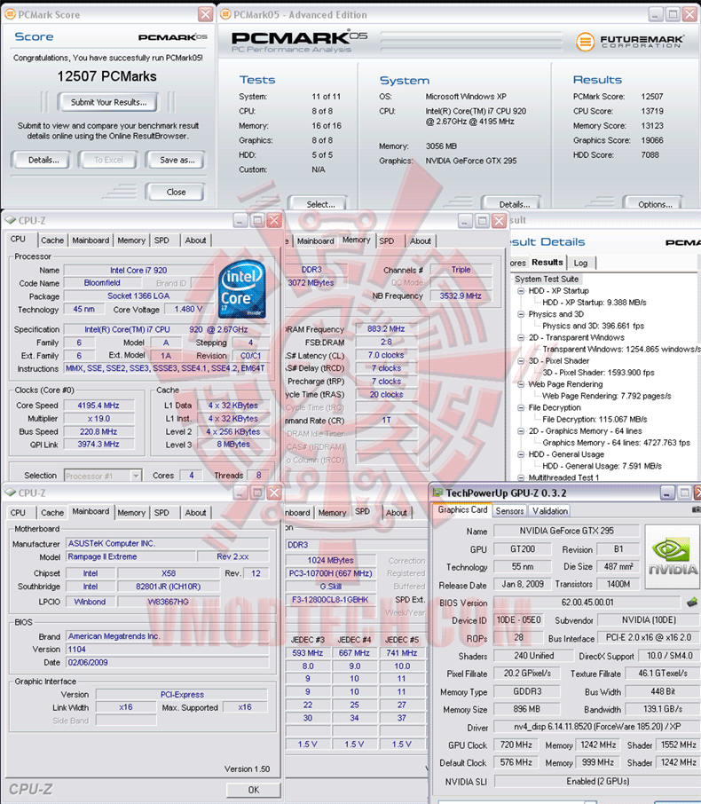
Task: Click the 240 Unified shaders value
Action: (x=534, y=655)
